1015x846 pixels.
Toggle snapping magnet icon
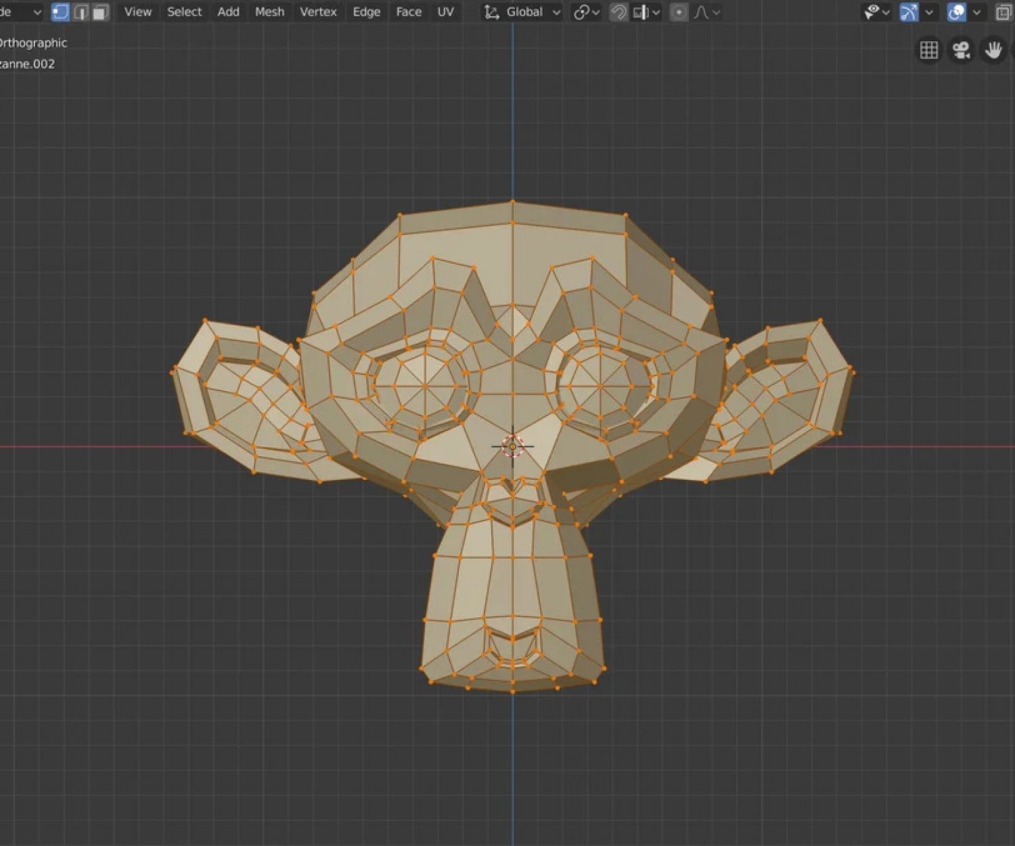coord(618,12)
